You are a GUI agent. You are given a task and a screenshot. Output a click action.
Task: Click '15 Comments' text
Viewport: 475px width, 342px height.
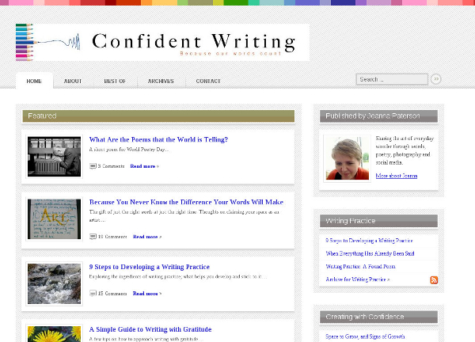point(112,293)
